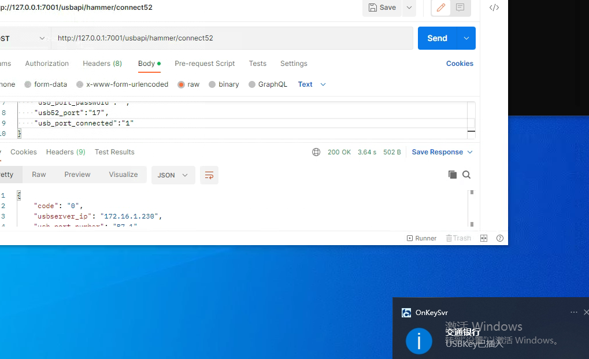
Task: Open the JSON response format dropdown
Action: [x=173, y=175]
